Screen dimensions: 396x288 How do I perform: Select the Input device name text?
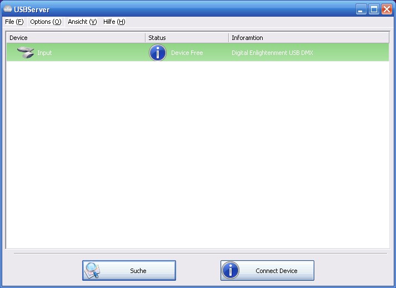(45, 53)
